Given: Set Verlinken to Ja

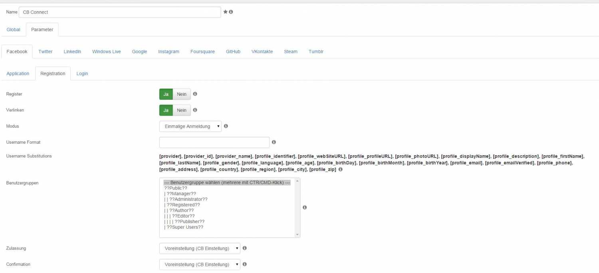Looking at the screenshot, I should click(x=166, y=110).
